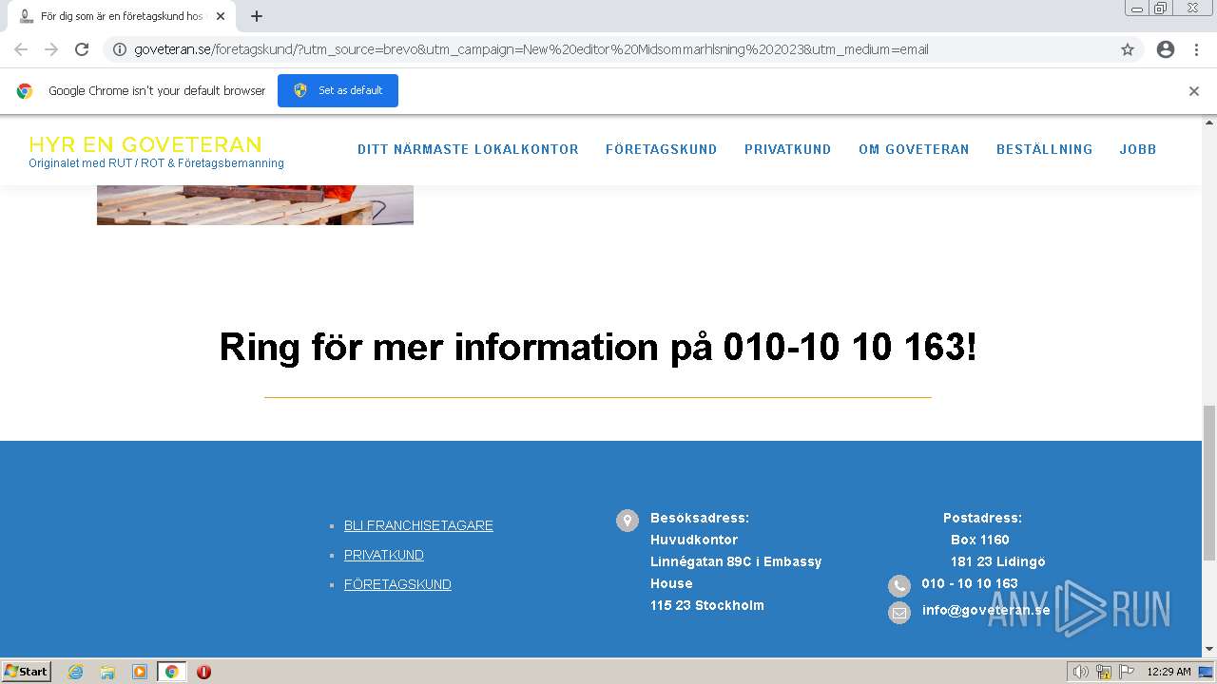Open File Explorer from the taskbar
The height and width of the screenshot is (684, 1217).
coord(107,672)
